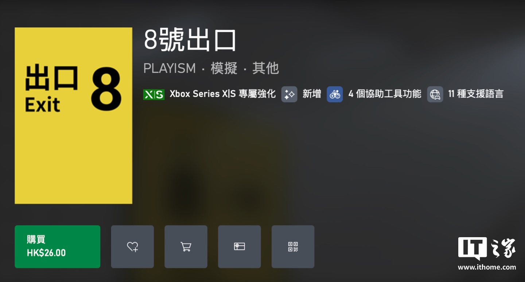Open 4 個協助工具功能 details
Image resolution: width=525 pixels, height=282 pixels.
(385, 94)
